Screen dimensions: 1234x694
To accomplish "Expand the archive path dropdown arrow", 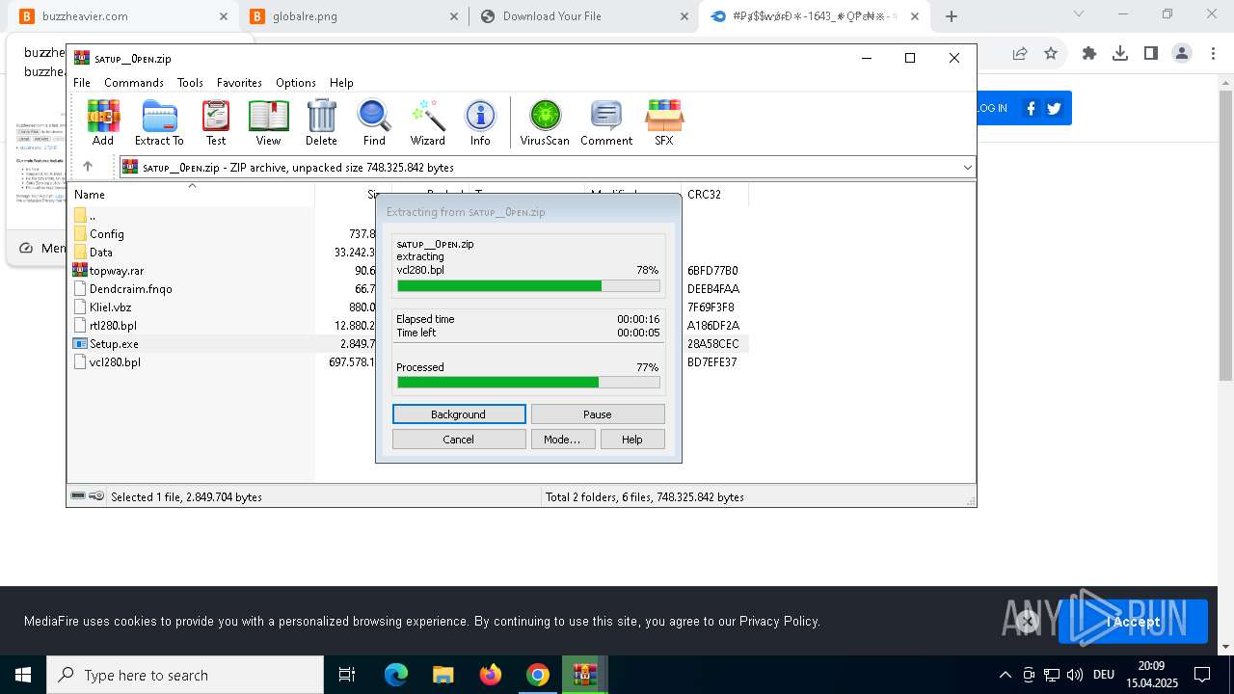I will (x=967, y=167).
